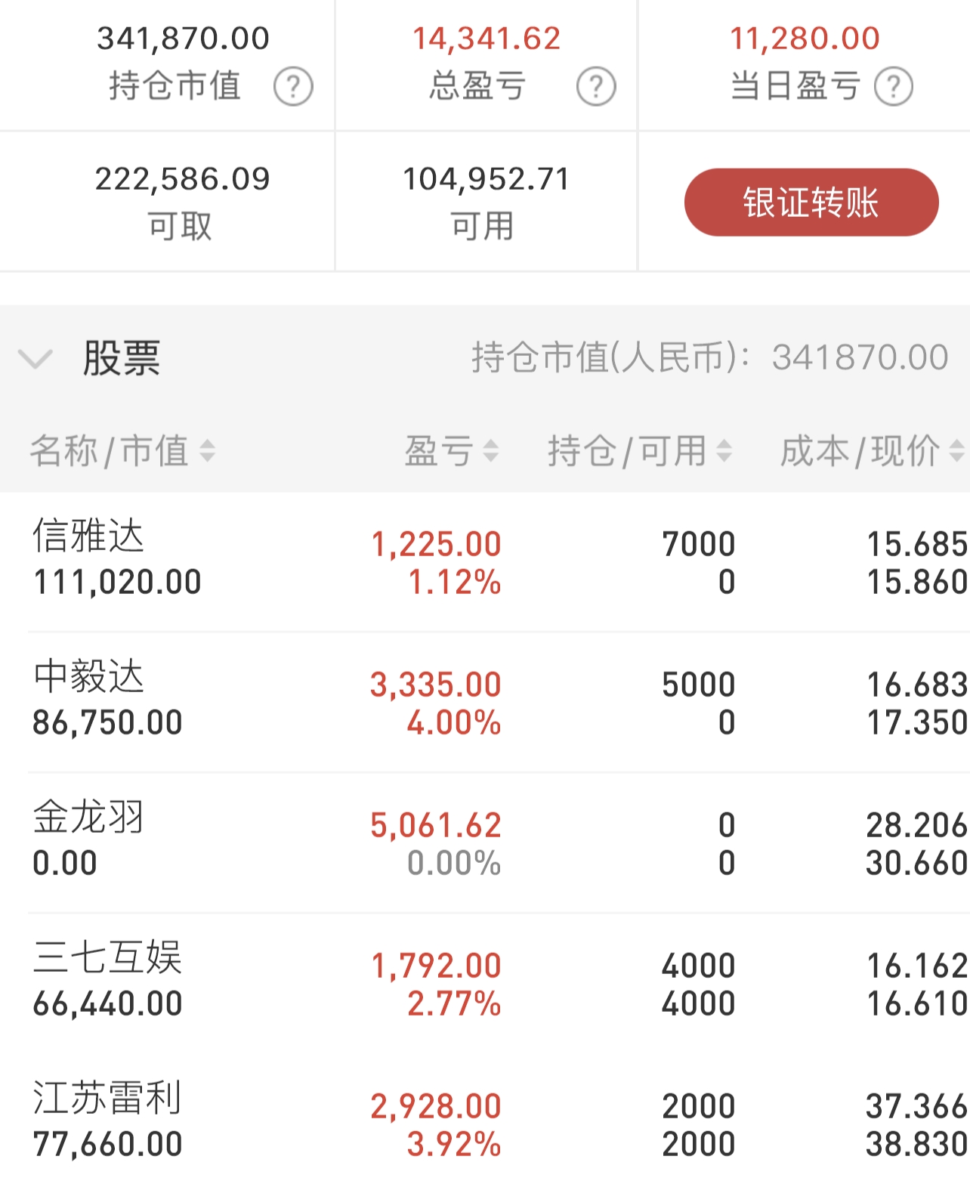Select the 盈亏 column header
This screenshot has width=970, height=1181.
pyautogui.click(x=439, y=451)
